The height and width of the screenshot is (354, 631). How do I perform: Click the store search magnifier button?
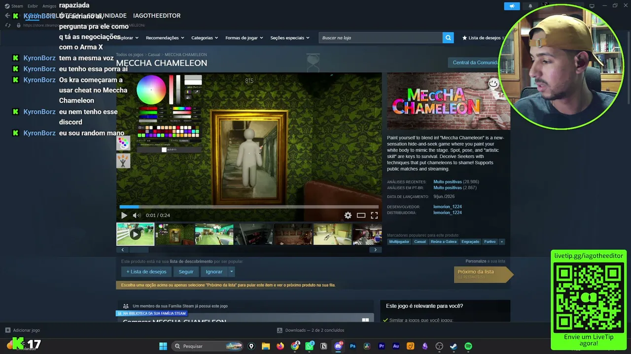[x=448, y=37]
